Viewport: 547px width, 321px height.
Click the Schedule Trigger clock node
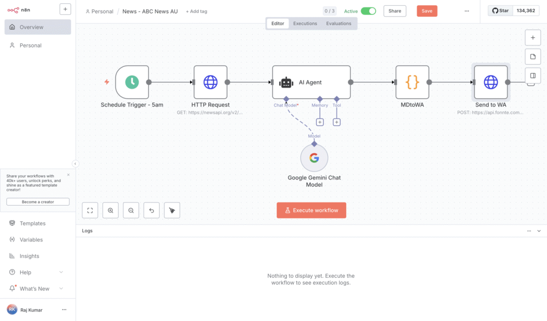[132, 82]
